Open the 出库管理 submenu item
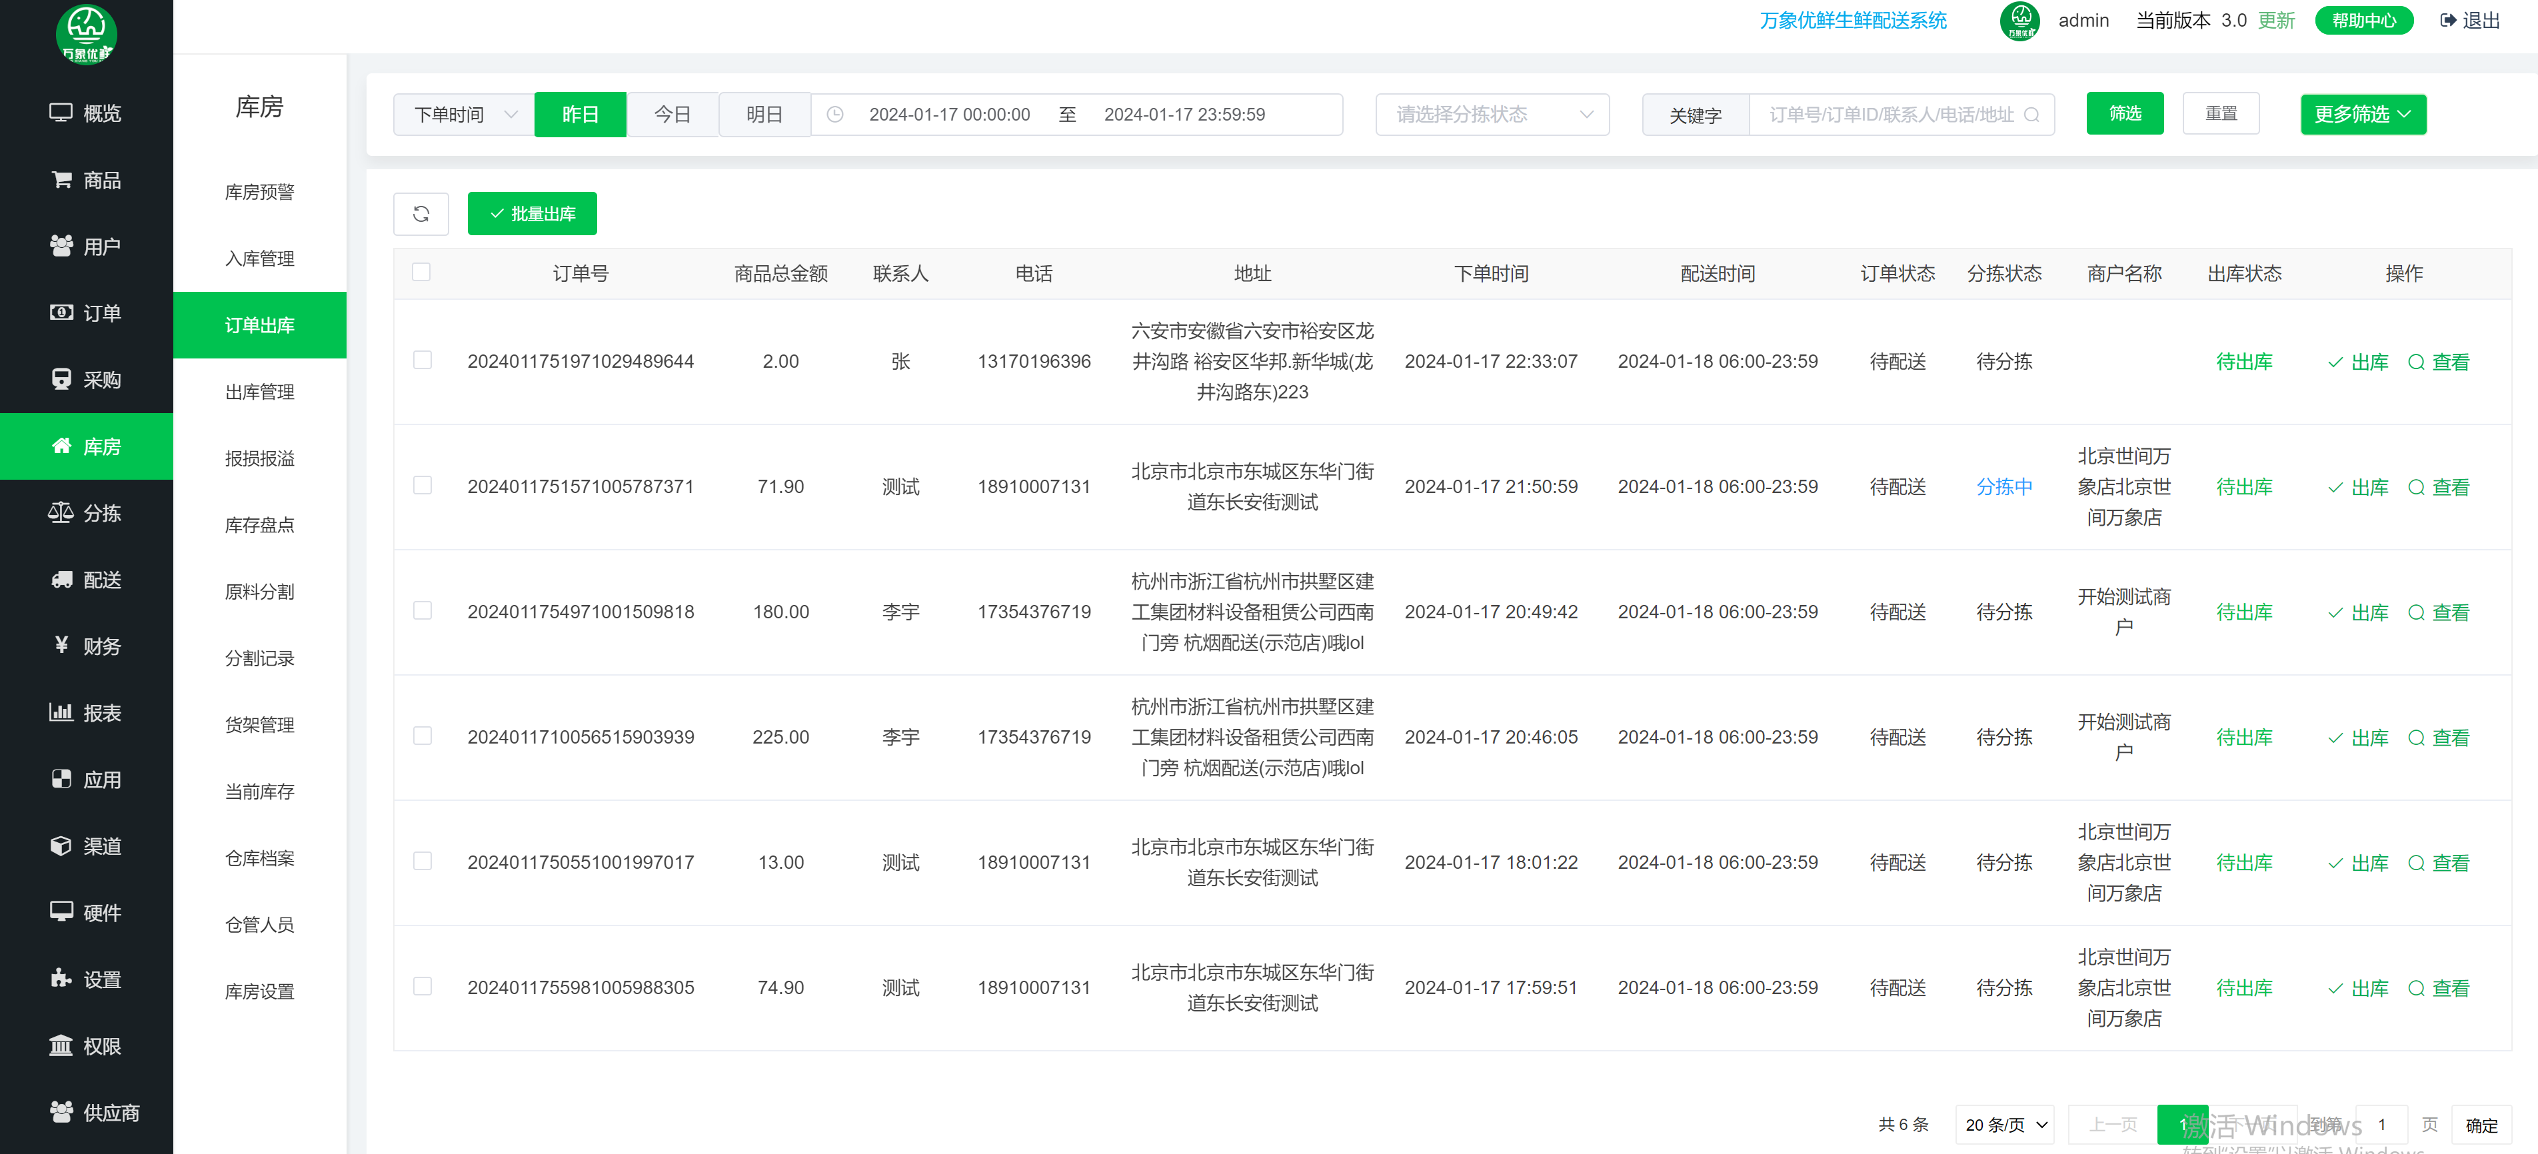The height and width of the screenshot is (1154, 2538). [x=259, y=392]
